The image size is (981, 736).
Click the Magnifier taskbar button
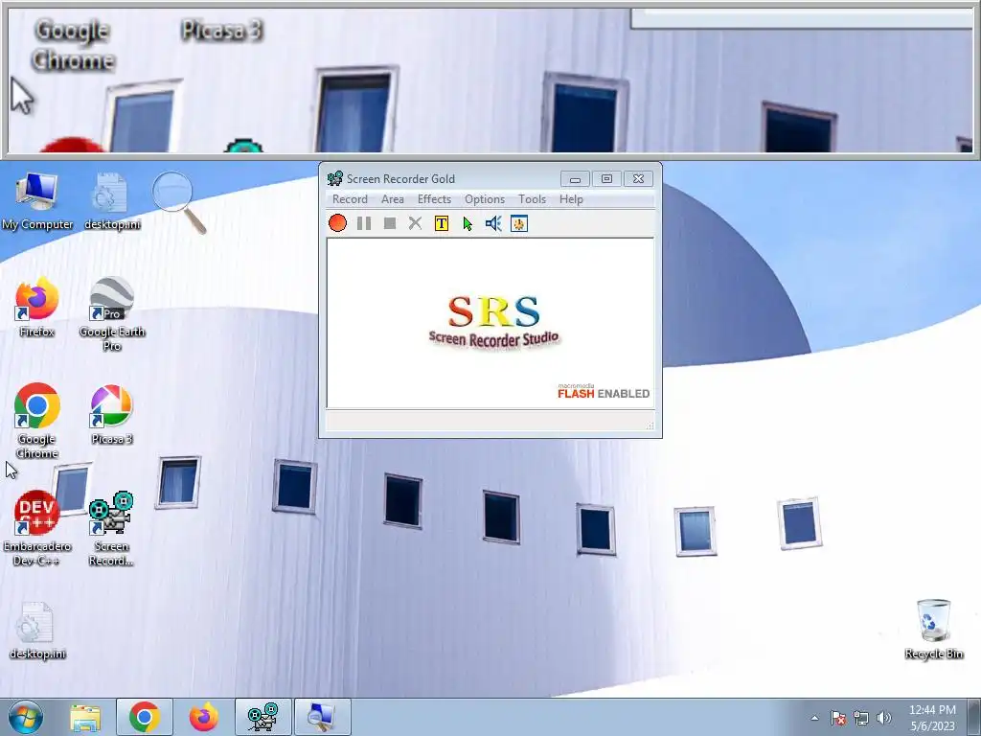click(x=322, y=717)
